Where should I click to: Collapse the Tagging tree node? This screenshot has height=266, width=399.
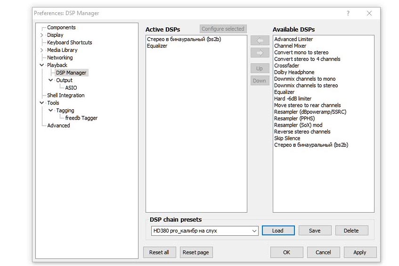(50, 110)
